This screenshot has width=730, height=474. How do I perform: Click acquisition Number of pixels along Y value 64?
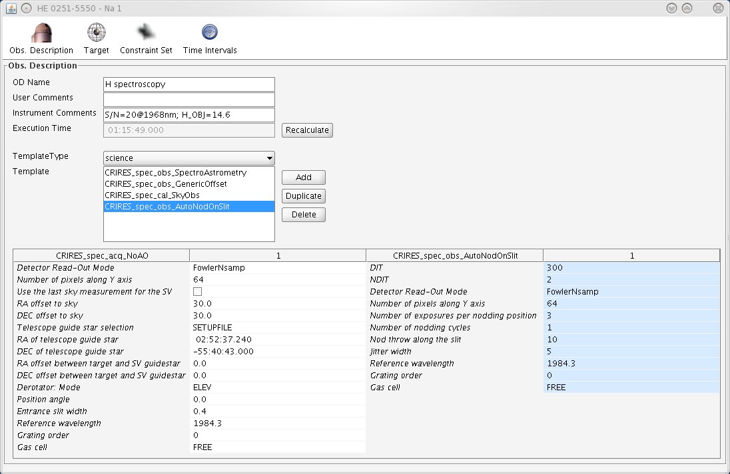[x=278, y=279]
